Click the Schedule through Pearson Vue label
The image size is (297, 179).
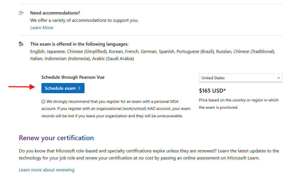[73, 77]
